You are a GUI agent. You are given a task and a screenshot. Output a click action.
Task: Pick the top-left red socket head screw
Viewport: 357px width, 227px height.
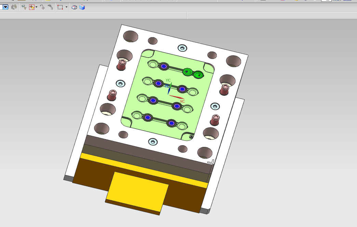tap(122, 64)
